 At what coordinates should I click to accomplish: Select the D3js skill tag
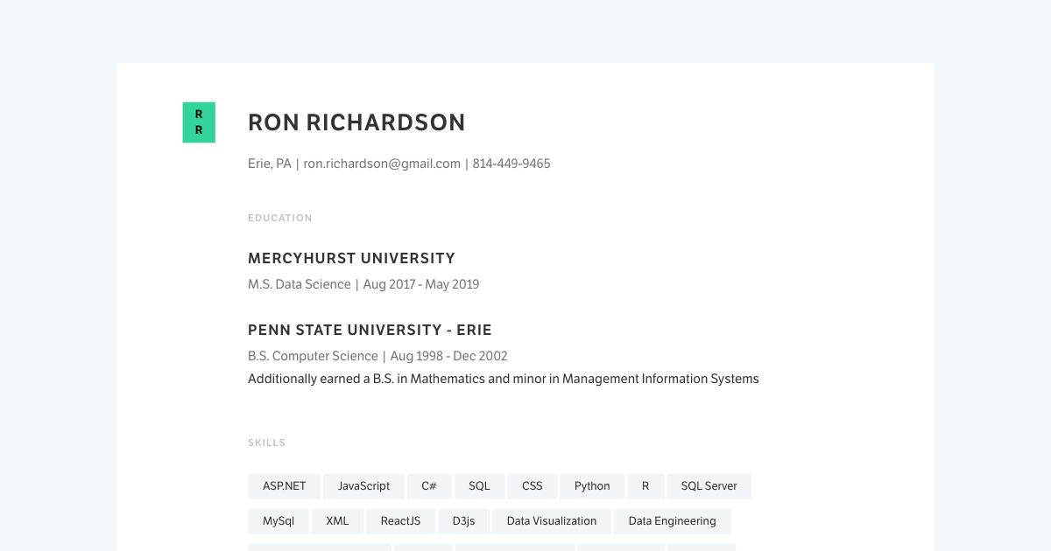(463, 521)
